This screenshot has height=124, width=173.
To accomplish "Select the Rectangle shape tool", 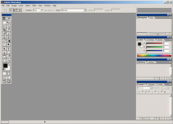I will (9, 52).
